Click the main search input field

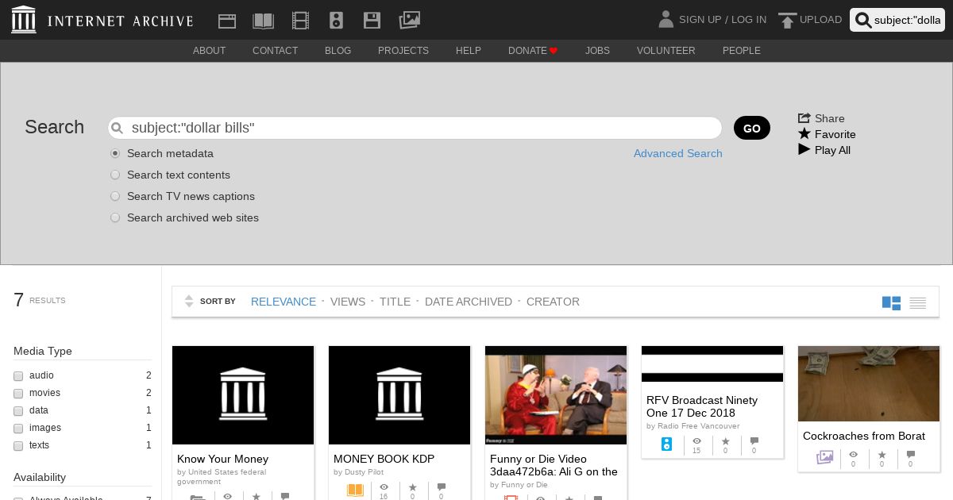click(415, 128)
